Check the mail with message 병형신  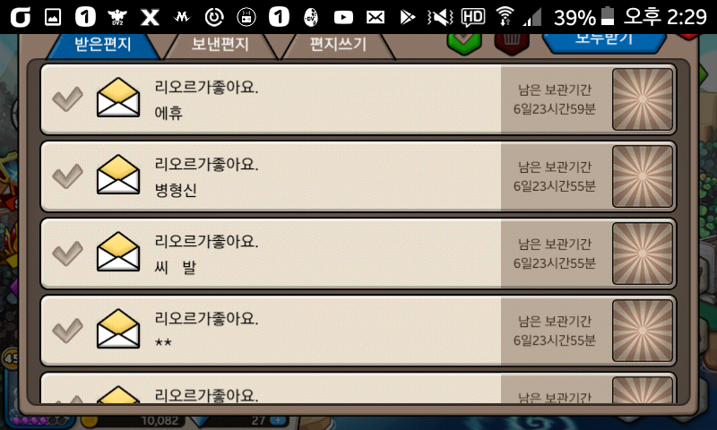click(x=67, y=176)
